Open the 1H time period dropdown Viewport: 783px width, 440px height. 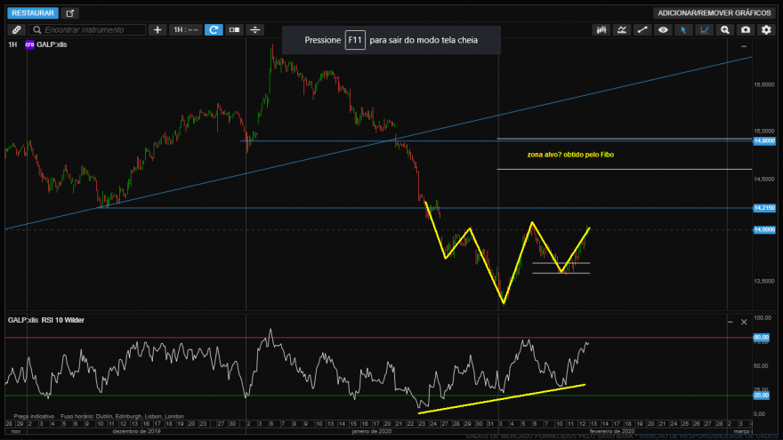[186, 30]
